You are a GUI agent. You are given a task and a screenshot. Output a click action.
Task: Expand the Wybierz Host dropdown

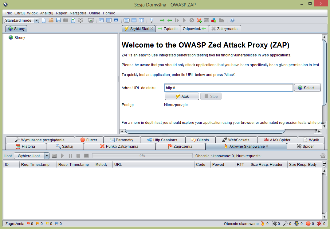pyautogui.click(x=31, y=156)
